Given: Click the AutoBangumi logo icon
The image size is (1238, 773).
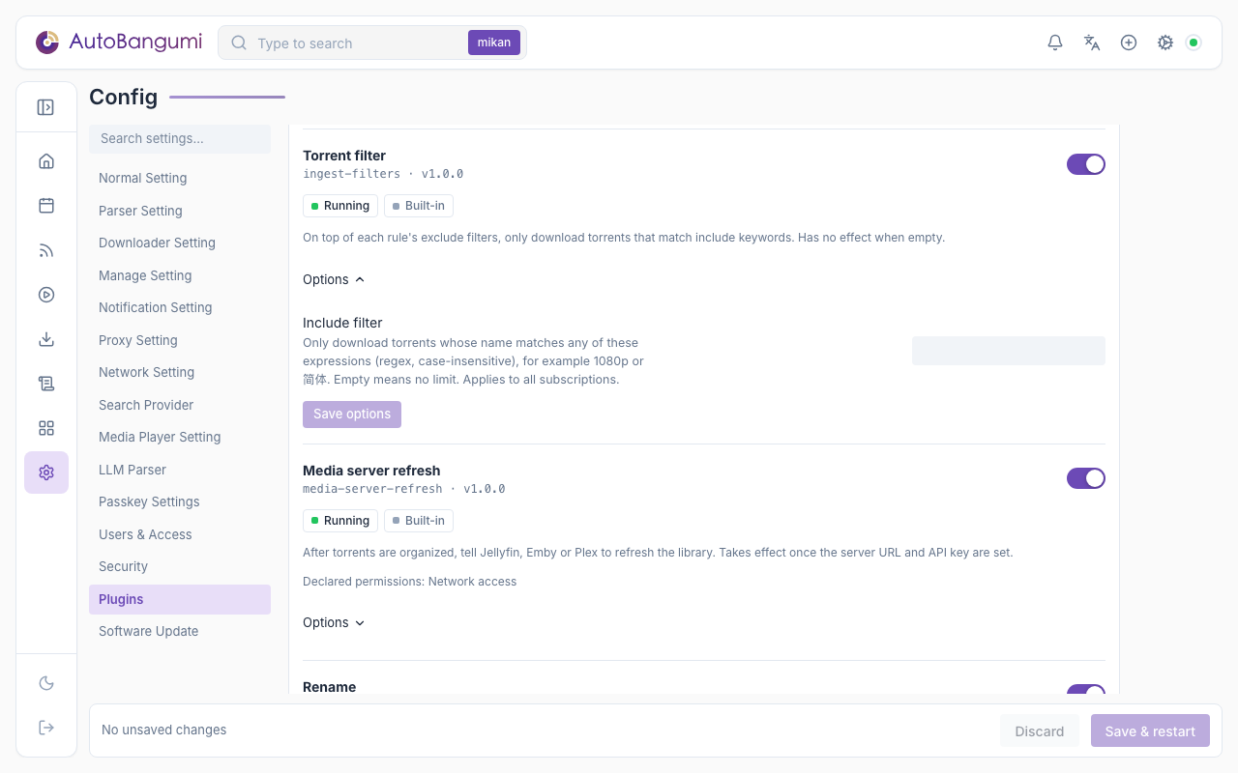Looking at the screenshot, I should point(47,43).
